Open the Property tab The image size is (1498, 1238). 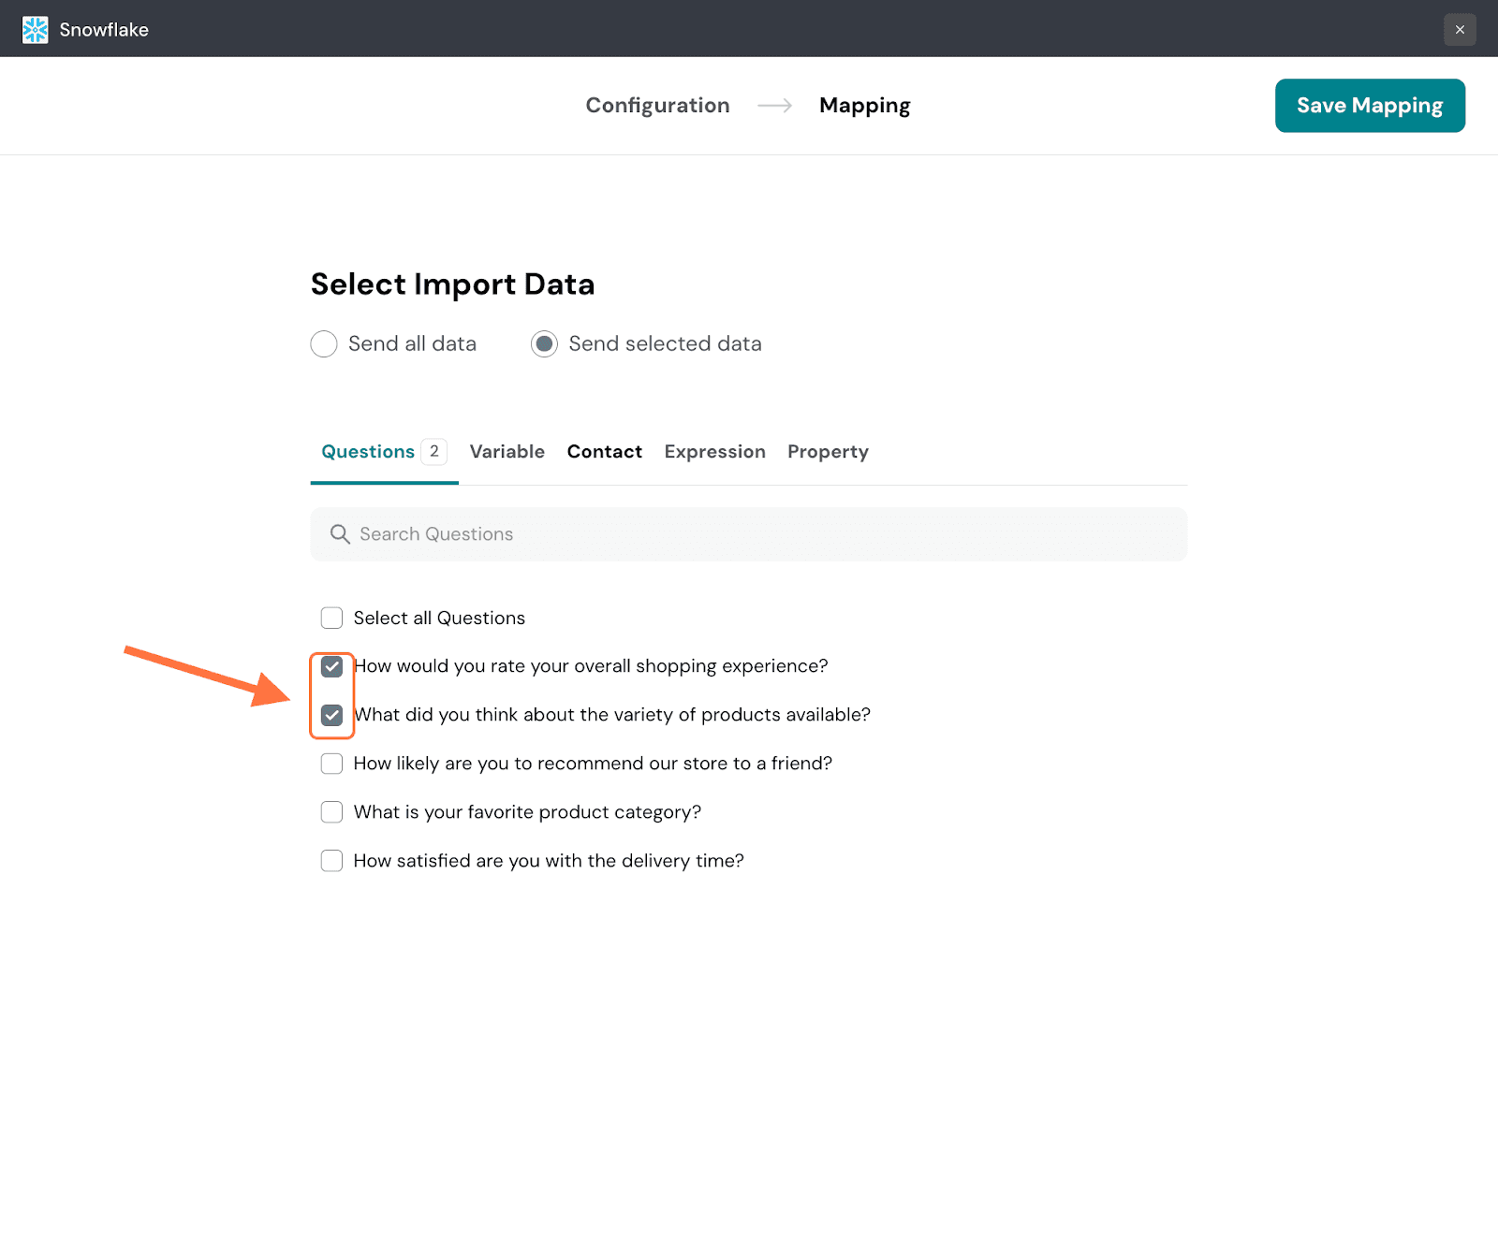(828, 452)
